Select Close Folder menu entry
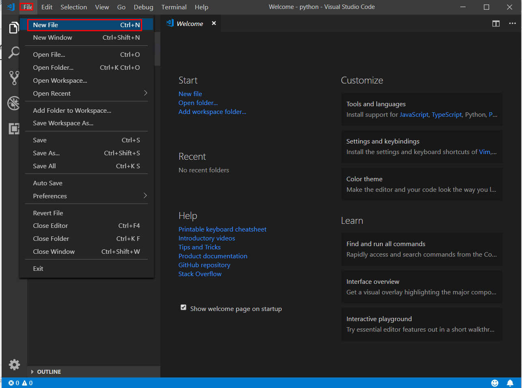 [86, 238]
